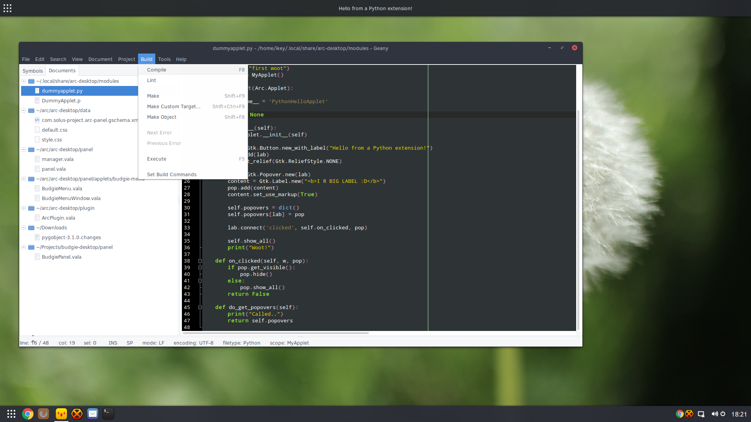This screenshot has height=422, width=751.
Task: Open BudgieMenuWindow.vala from the tree
Action: [x=71, y=198]
